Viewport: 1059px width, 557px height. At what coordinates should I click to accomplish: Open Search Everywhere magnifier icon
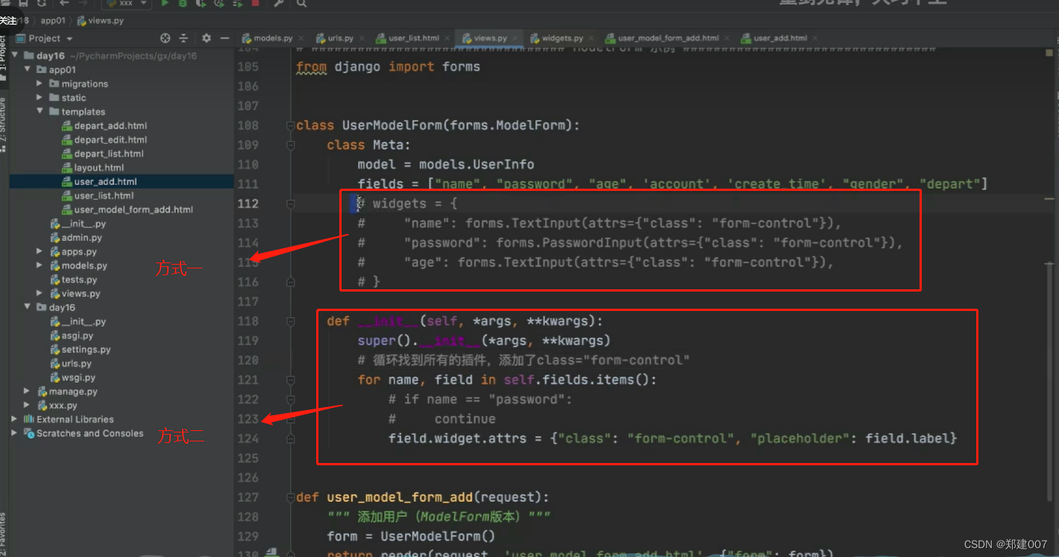pyautogui.click(x=300, y=4)
